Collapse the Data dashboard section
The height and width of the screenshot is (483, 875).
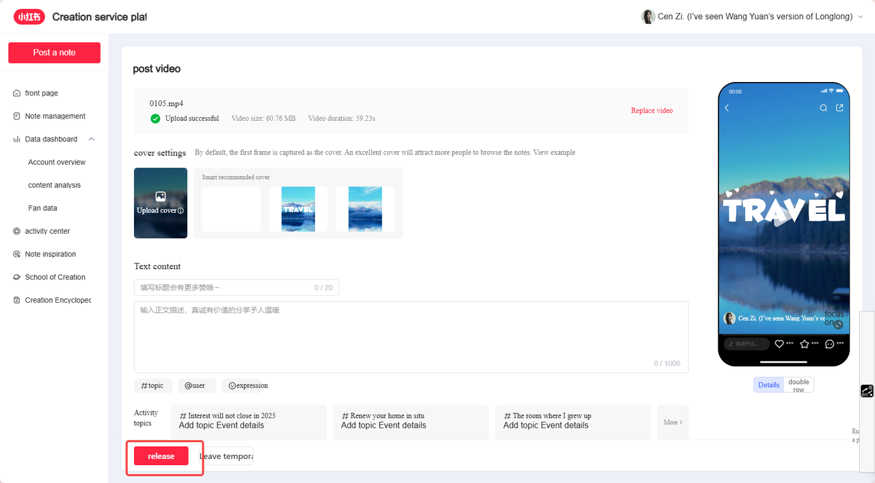(x=92, y=139)
